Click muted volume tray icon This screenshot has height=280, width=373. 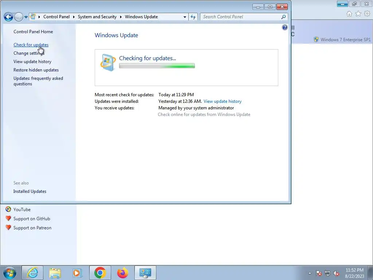pyautogui.click(x=336, y=273)
